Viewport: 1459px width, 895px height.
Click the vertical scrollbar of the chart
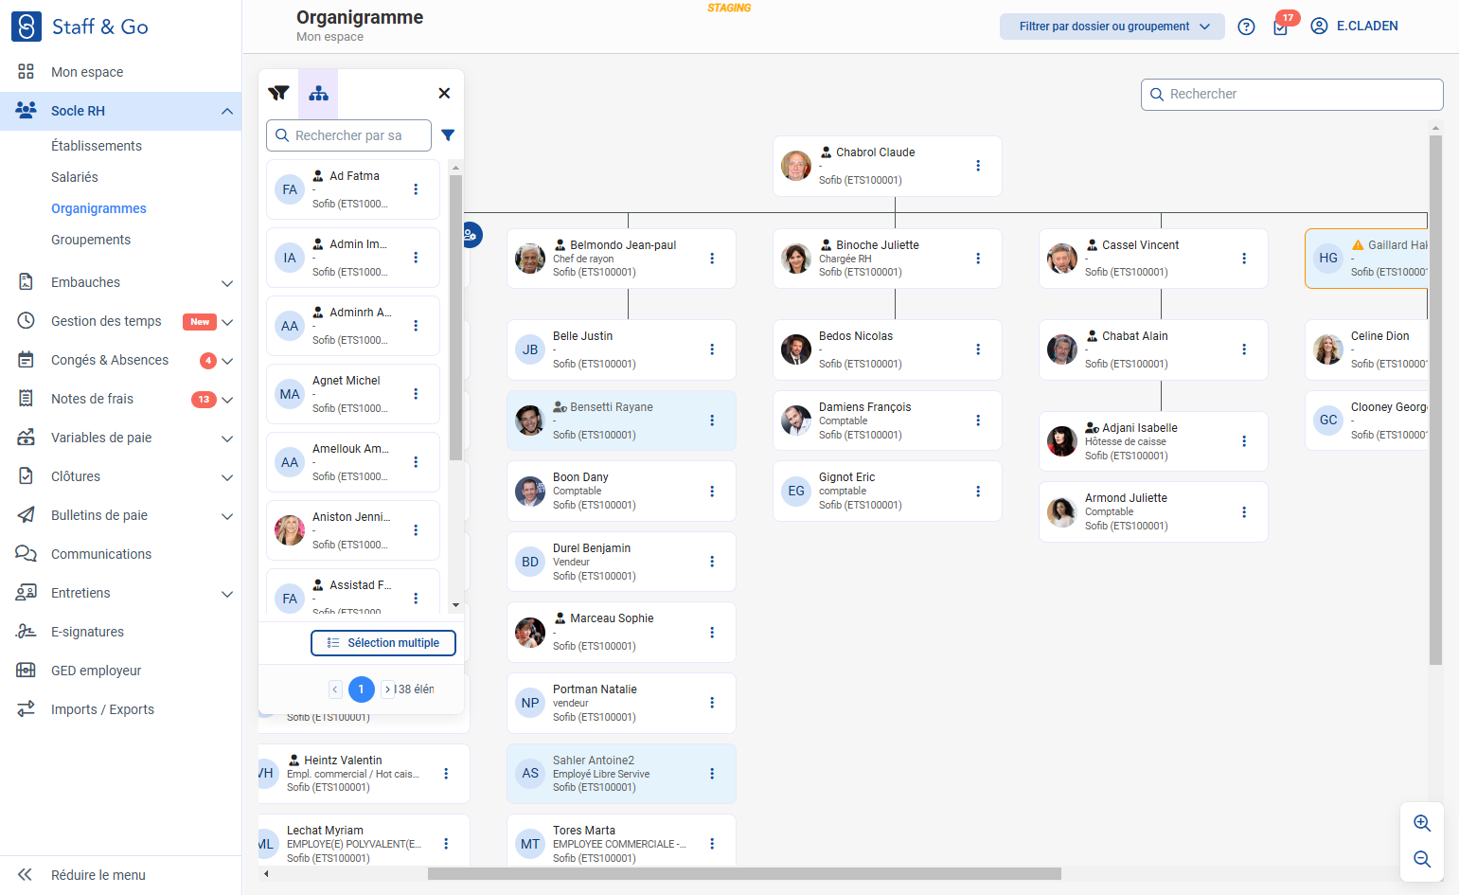click(x=1435, y=400)
